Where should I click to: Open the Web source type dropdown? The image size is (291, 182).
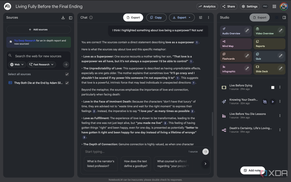tap(17, 65)
